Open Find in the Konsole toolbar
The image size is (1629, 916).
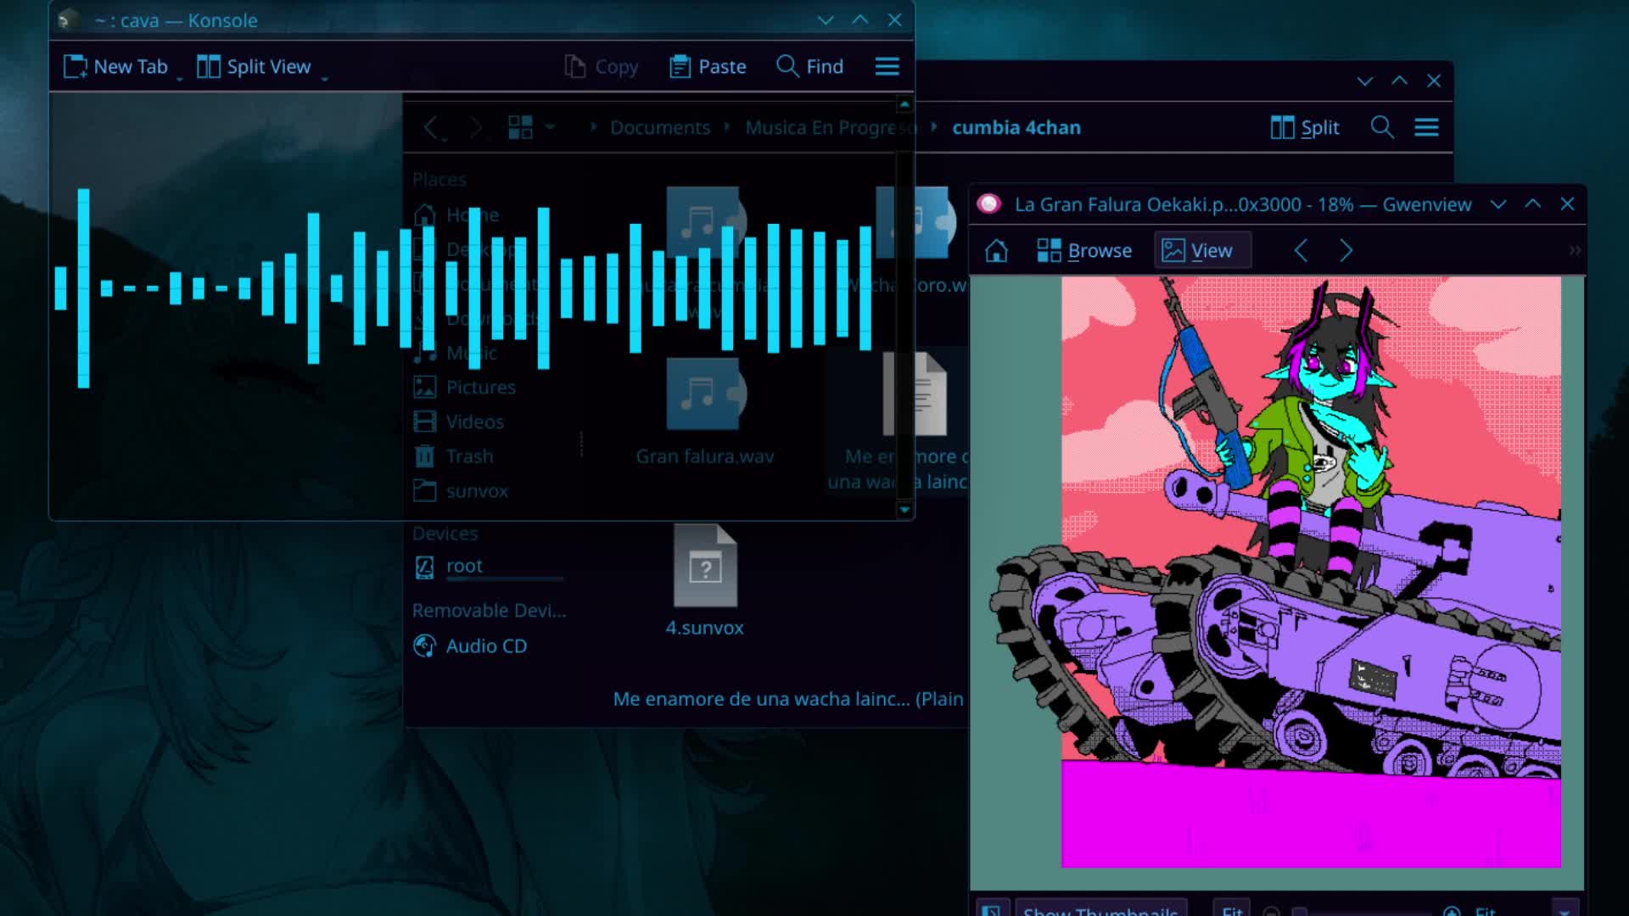(810, 66)
